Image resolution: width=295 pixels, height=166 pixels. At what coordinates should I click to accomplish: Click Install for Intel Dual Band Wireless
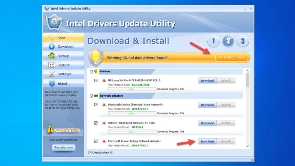point(226,123)
